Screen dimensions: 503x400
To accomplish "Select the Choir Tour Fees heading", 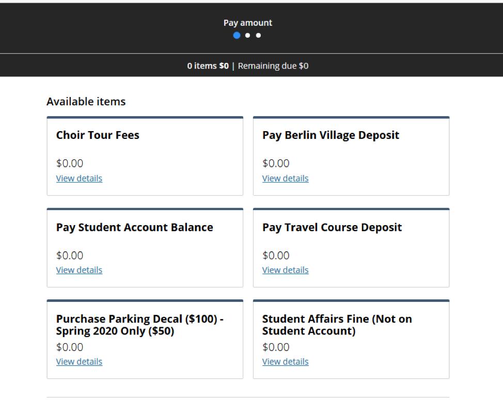I will [x=98, y=135].
